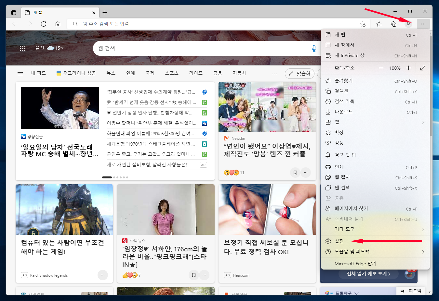The height and width of the screenshot is (301, 439).
Task: Zoom in with the plus button
Action: point(408,68)
